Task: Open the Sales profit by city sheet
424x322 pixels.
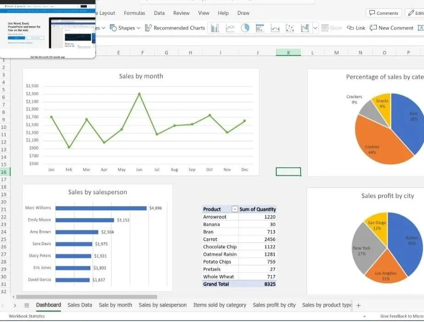Action: (274, 305)
